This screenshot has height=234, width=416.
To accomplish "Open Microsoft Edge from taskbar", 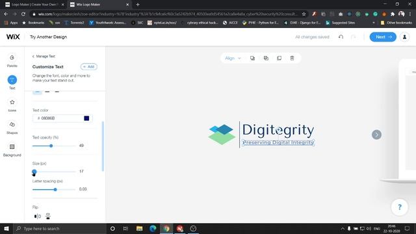I will pos(153,228).
